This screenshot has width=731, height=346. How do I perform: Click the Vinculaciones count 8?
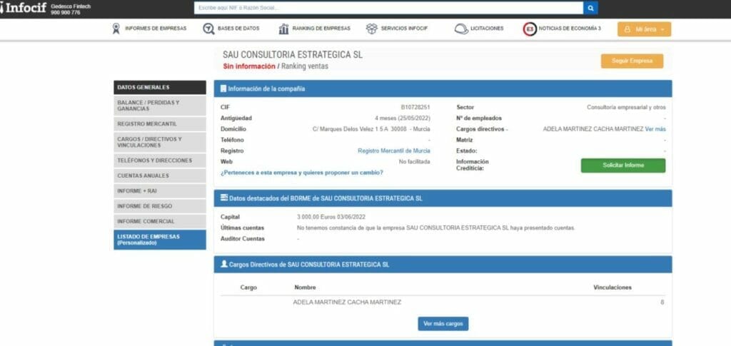(662, 302)
